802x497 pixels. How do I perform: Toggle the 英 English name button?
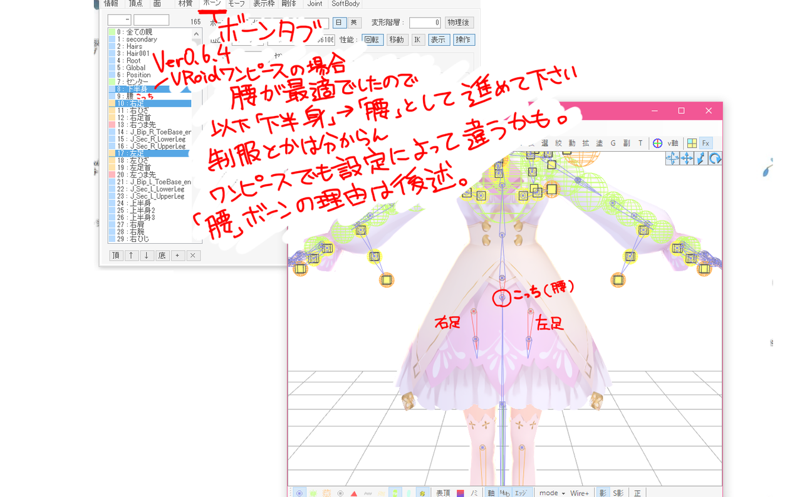[x=355, y=23]
